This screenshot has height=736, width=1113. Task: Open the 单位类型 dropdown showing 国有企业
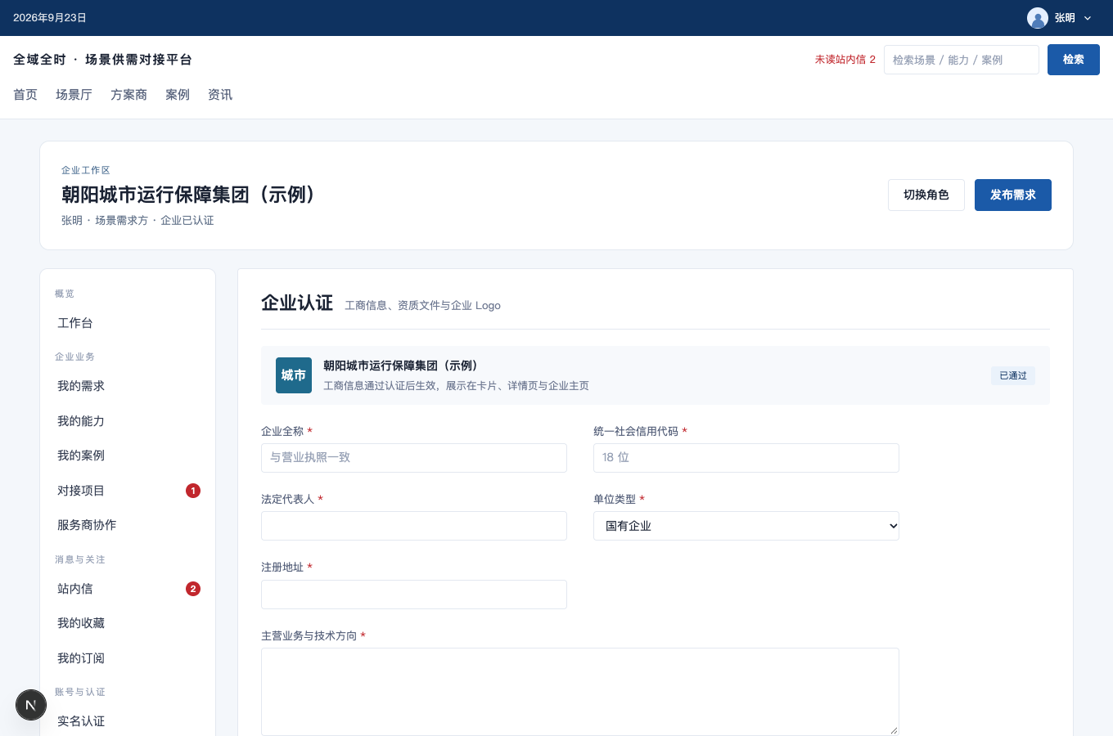pos(746,526)
